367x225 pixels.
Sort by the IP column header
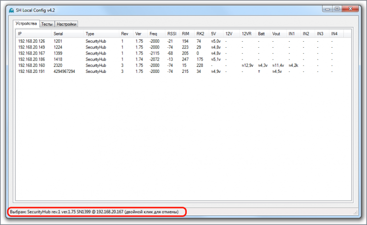click(33, 33)
